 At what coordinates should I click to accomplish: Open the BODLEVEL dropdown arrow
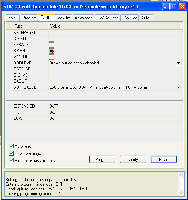point(178,63)
